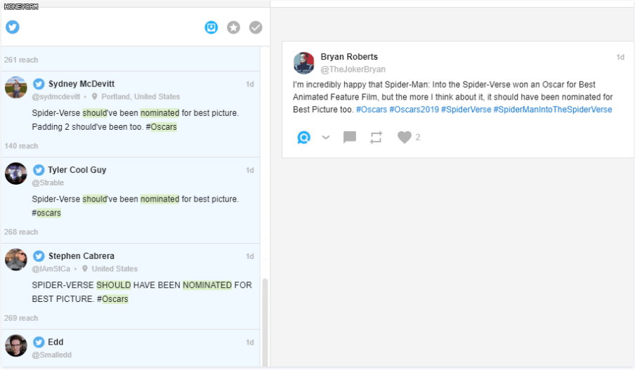Viewport: 635px width, 370px height.
Task: Open the @IAmStCa handle
Action: [x=51, y=269]
